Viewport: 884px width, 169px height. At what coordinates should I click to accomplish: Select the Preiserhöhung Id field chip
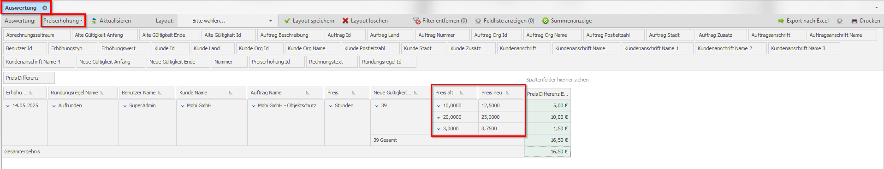pyautogui.click(x=277, y=62)
